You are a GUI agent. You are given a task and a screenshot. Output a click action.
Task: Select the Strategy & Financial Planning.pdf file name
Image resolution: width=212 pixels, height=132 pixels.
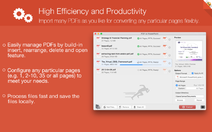pos(117,38)
